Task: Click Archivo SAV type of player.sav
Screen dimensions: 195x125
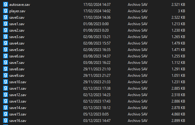Action: [137, 11]
